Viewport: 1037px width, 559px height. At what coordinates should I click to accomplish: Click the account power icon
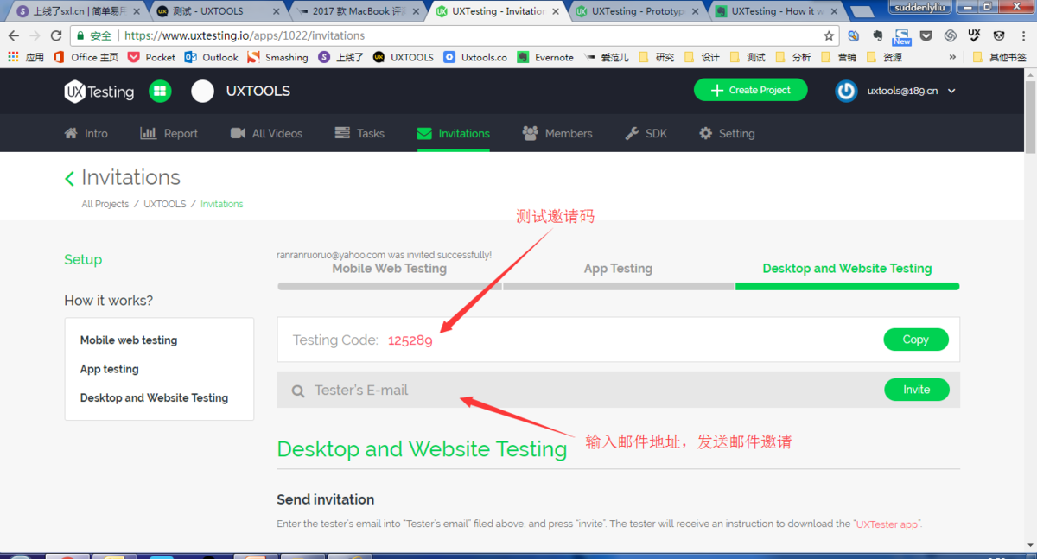[846, 91]
